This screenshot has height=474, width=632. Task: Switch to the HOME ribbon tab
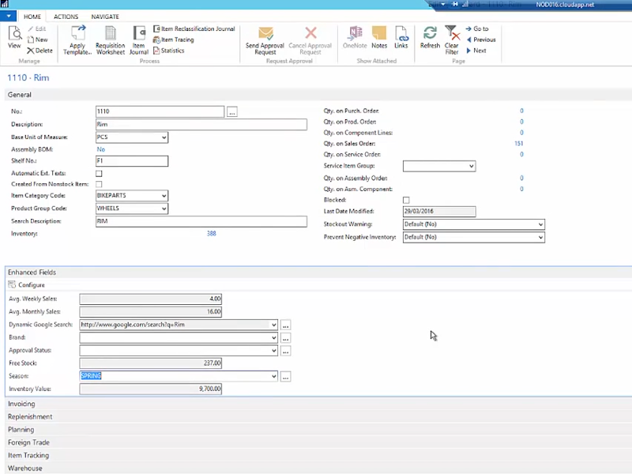[32, 17]
